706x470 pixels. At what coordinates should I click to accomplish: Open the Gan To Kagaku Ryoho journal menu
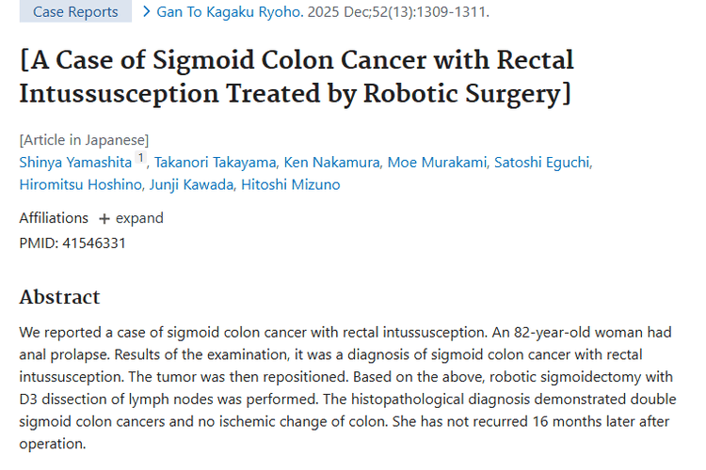tap(224, 12)
